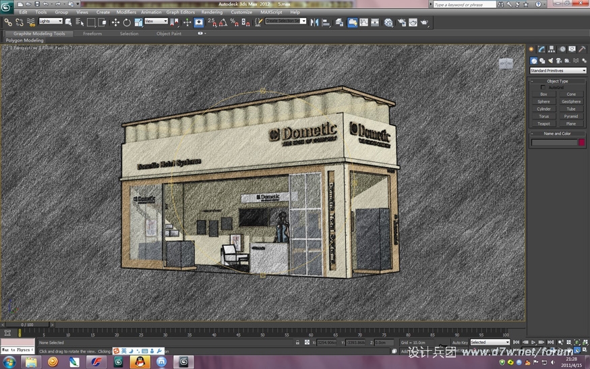Toggle Angle Snap
The height and width of the screenshot is (369, 590).
coord(223,22)
